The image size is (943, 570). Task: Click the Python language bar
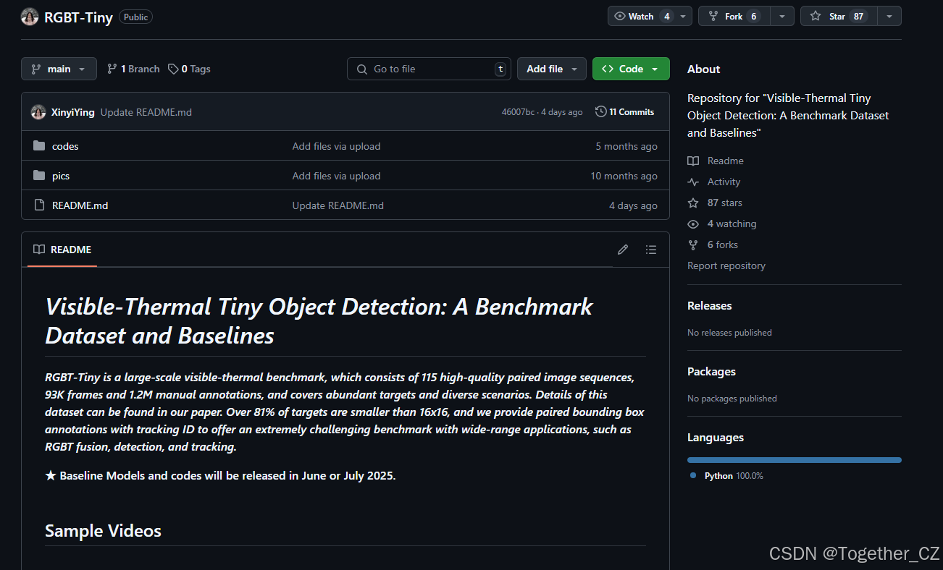[x=794, y=459]
